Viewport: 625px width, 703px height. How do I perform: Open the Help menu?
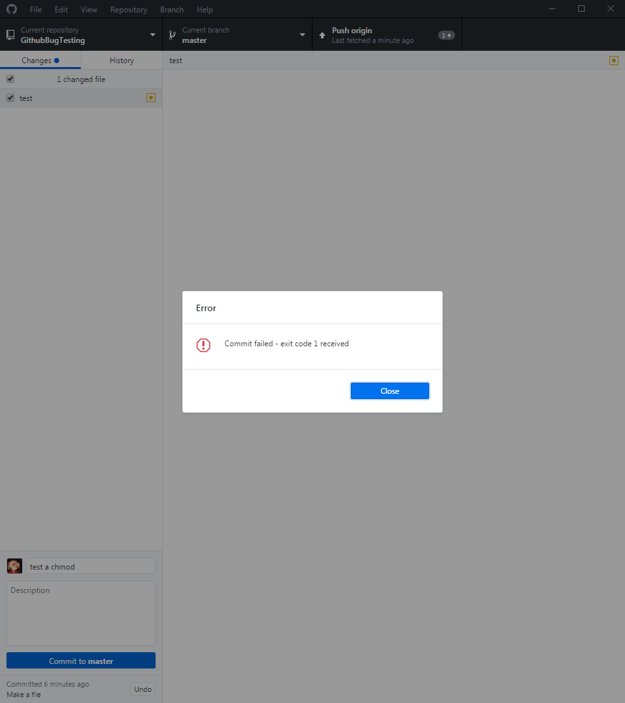(x=204, y=9)
